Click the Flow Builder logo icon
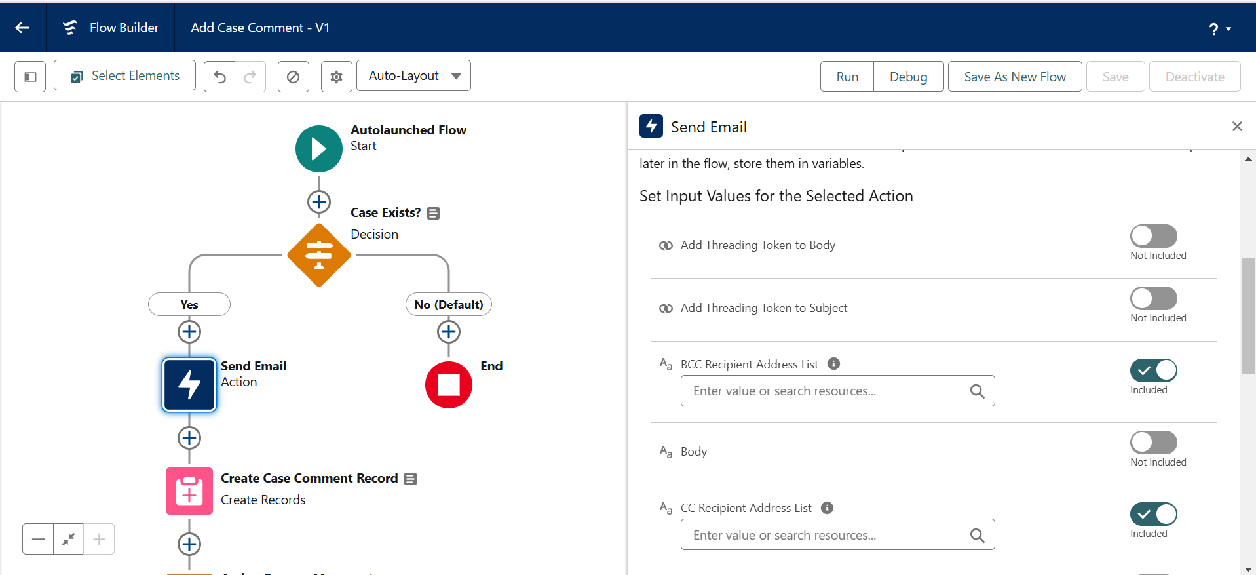 coord(69,28)
